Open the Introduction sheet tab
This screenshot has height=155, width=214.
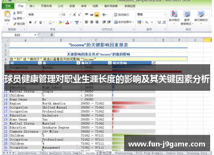pos(27,153)
